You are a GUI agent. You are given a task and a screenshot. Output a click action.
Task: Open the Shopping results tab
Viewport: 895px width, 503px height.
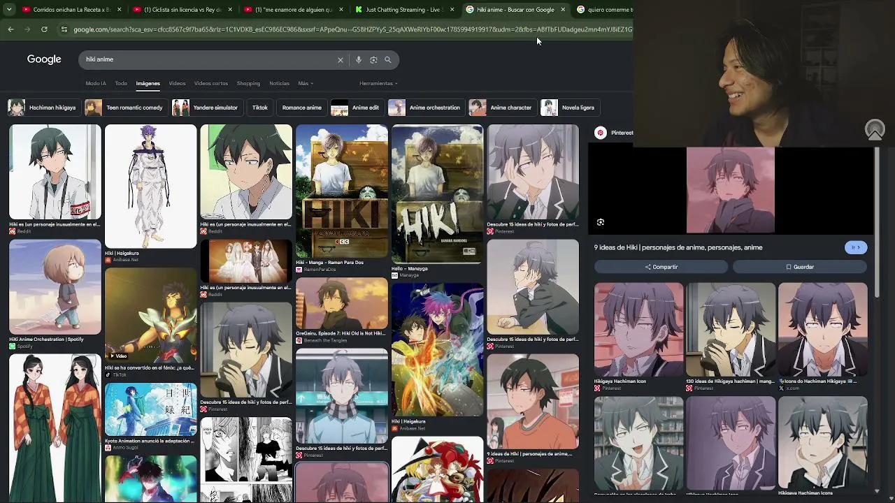(248, 83)
